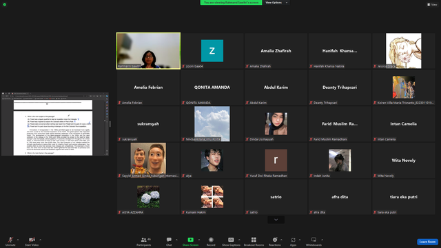Select Sayyid Ahmad's toy avatar tile
Image resolution: width=441 pixels, height=248 pixels.
tap(149, 161)
